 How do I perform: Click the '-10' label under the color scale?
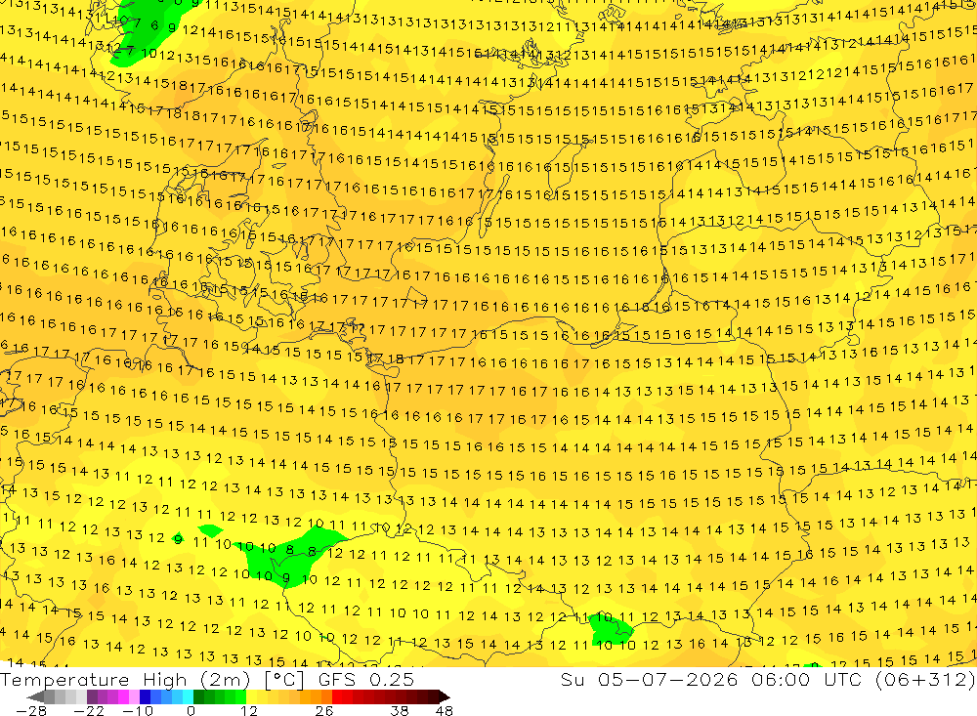coord(138,711)
